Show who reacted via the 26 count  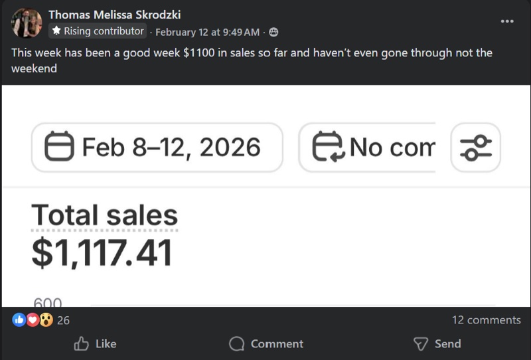click(63, 320)
